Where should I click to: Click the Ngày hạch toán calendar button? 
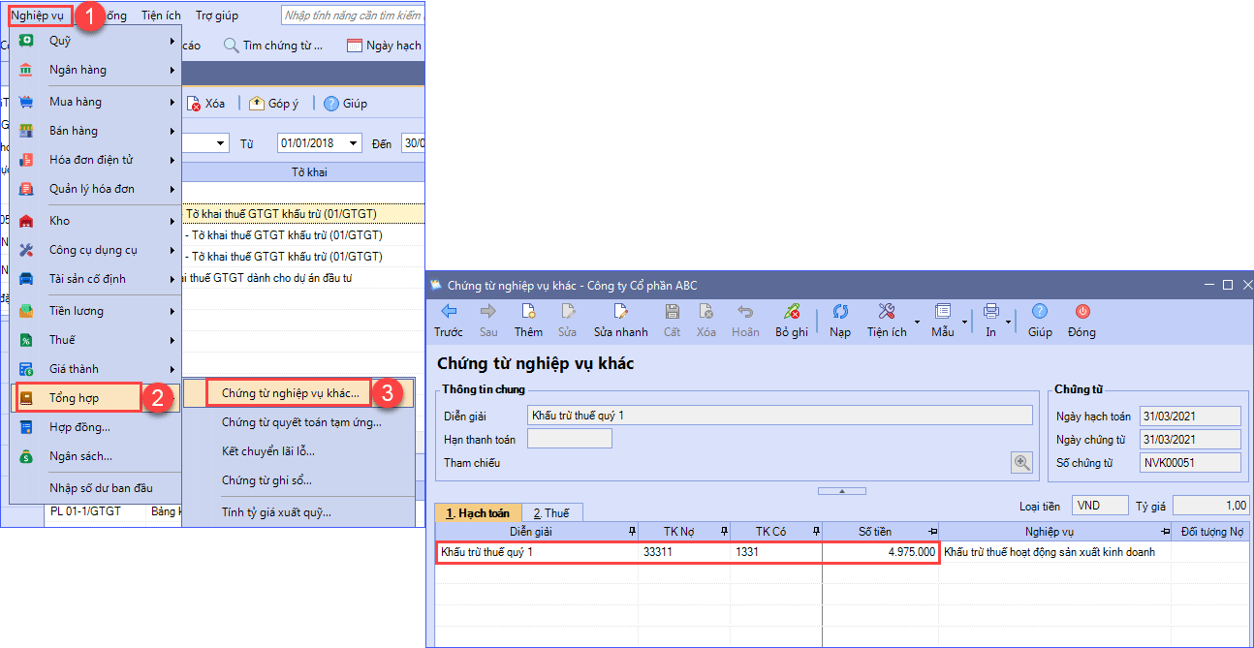pos(384,46)
